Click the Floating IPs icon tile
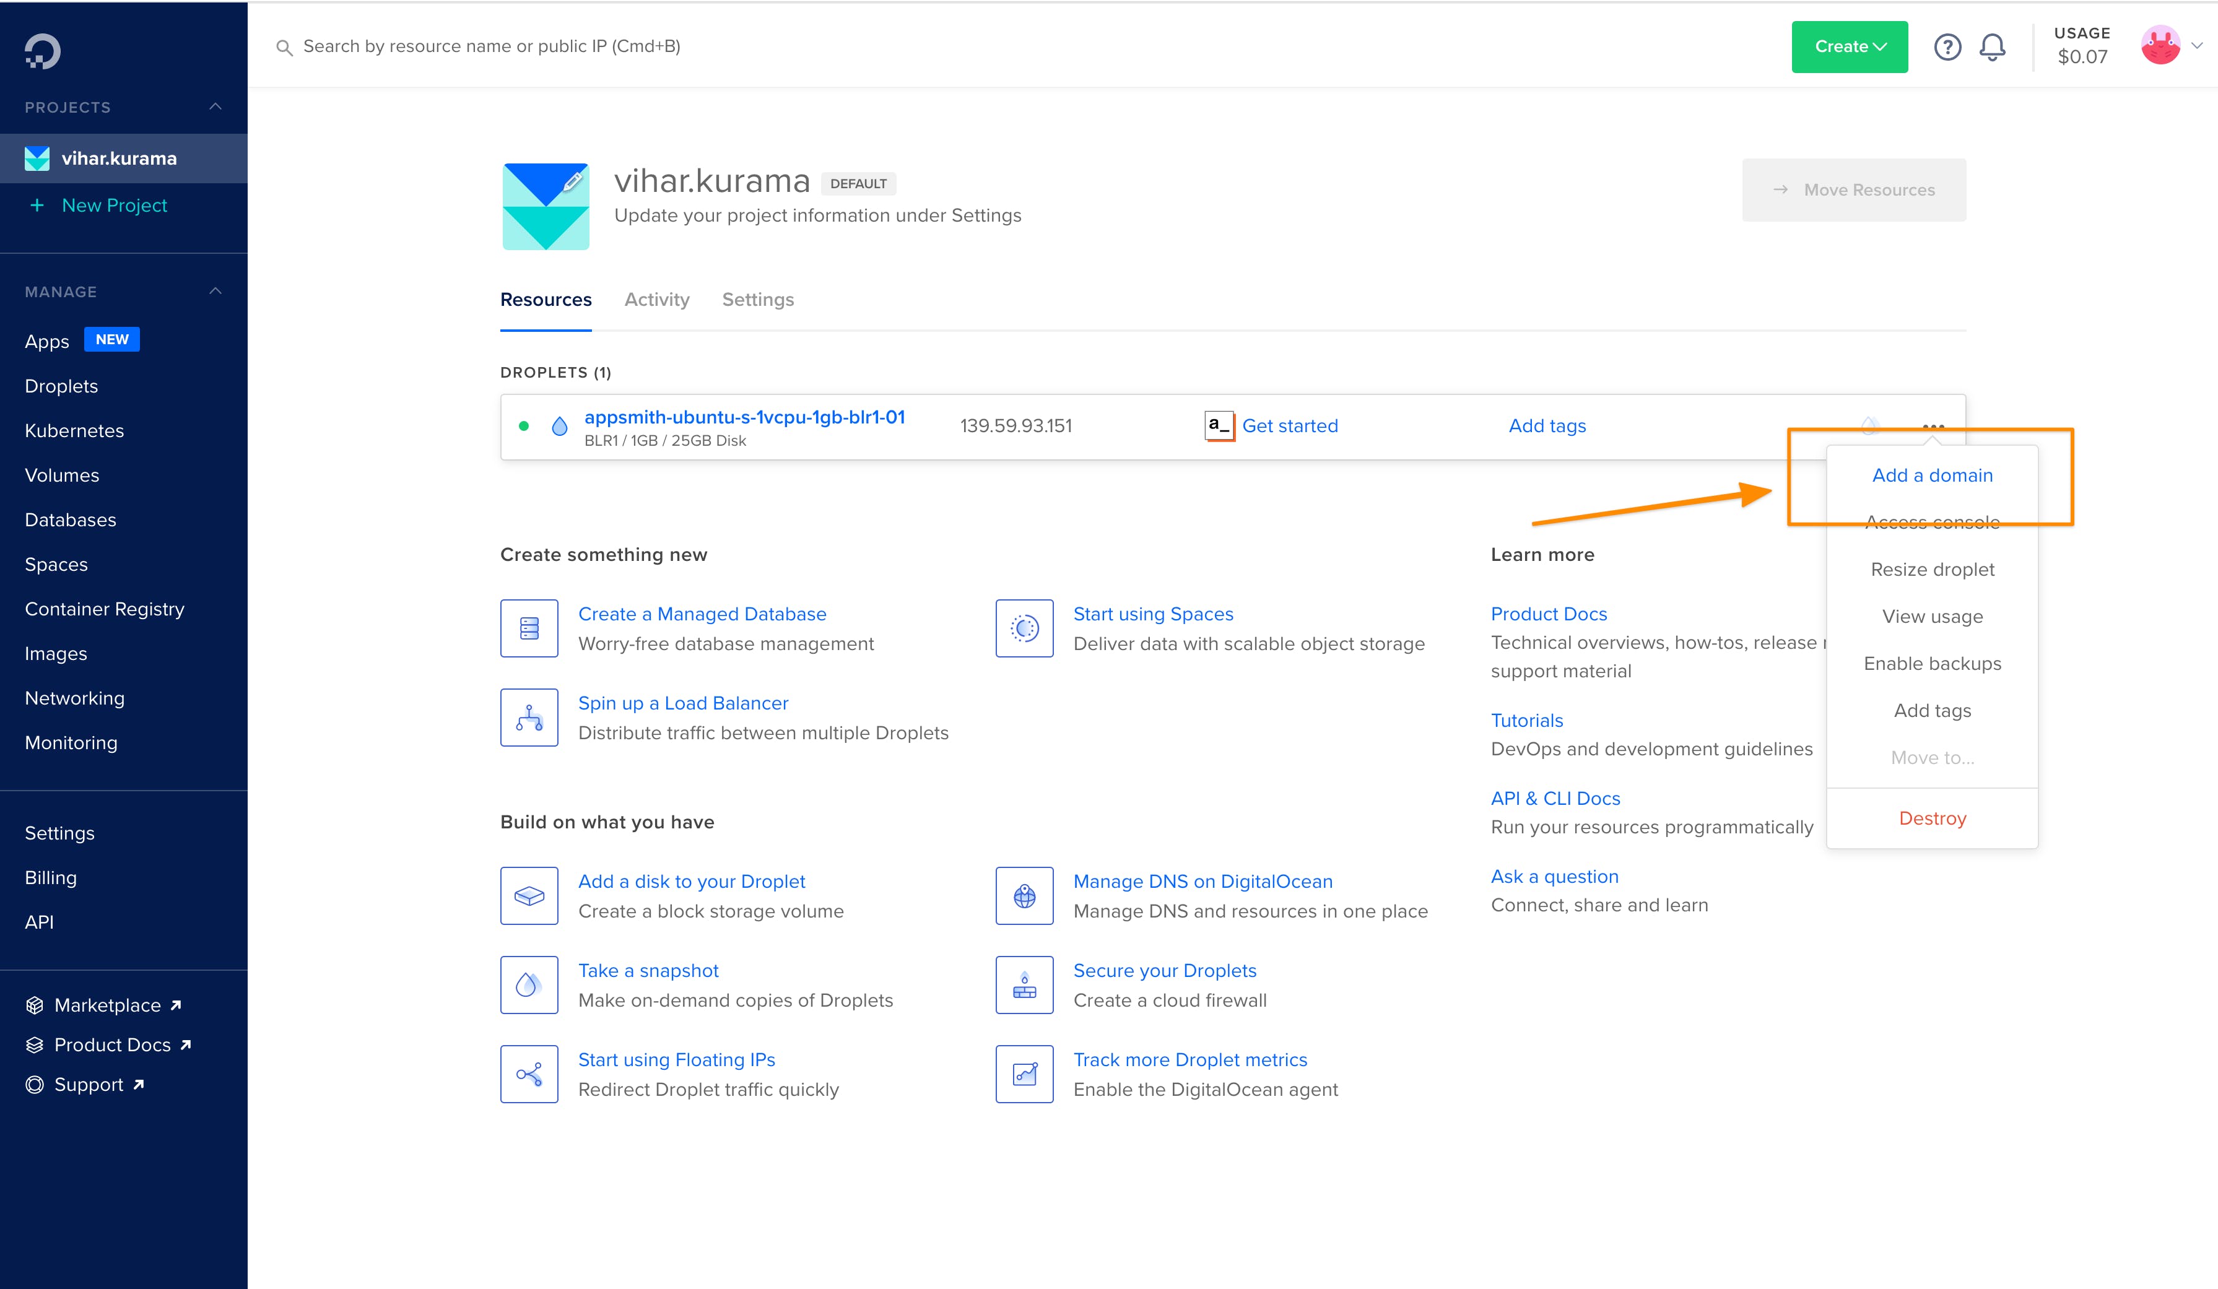Screen dimensions: 2218x1289 click(529, 1074)
